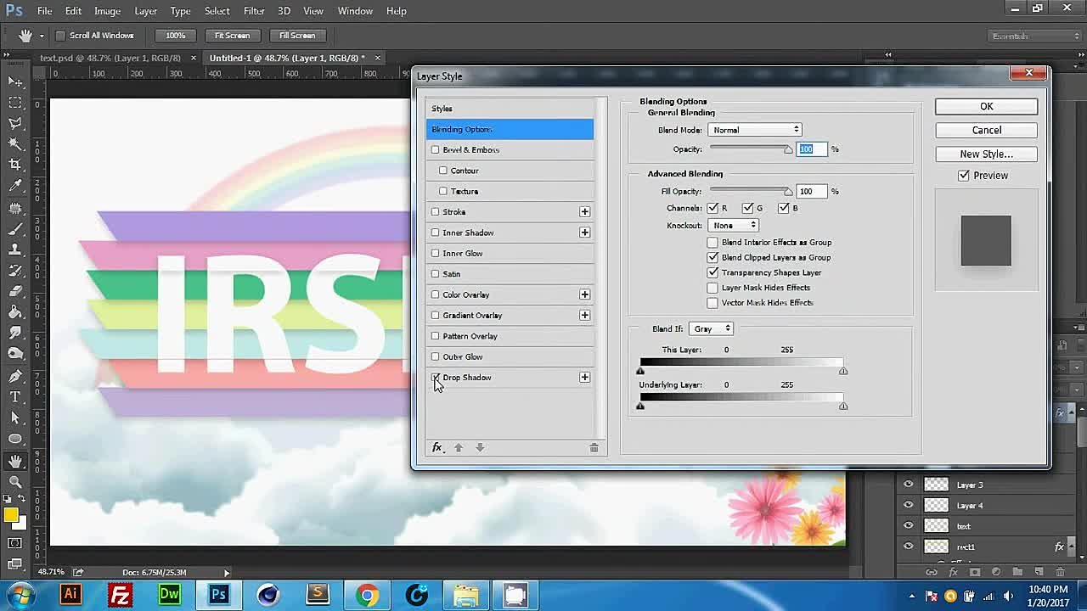Check Blend Interior Effects as Group
The image size is (1087, 611).
[x=712, y=242]
